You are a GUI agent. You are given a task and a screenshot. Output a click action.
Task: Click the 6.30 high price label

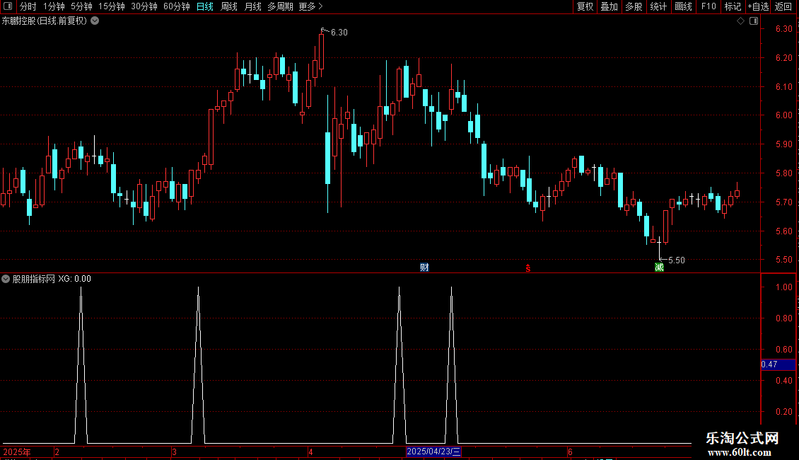pyautogui.click(x=339, y=32)
